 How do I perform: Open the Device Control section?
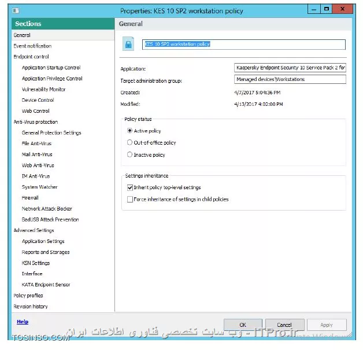[38, 100]
